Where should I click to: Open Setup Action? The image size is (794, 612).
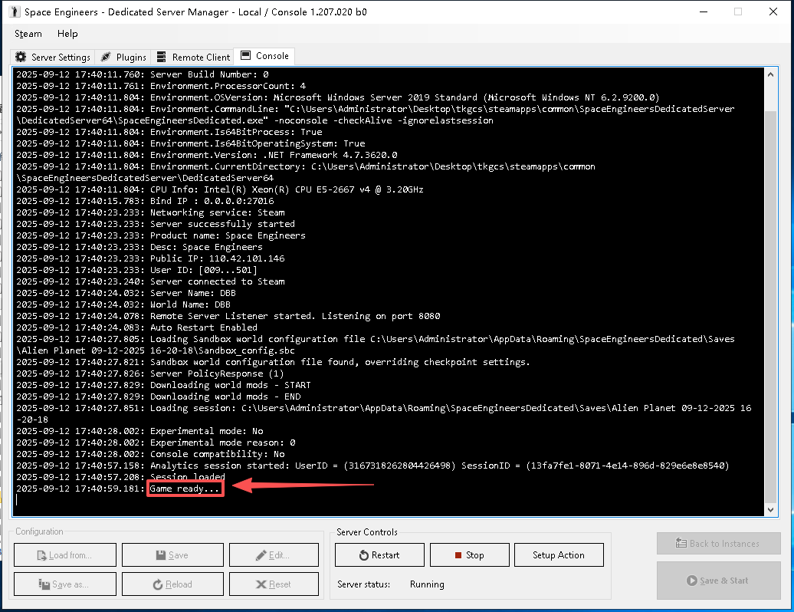[x=558, y=555]
